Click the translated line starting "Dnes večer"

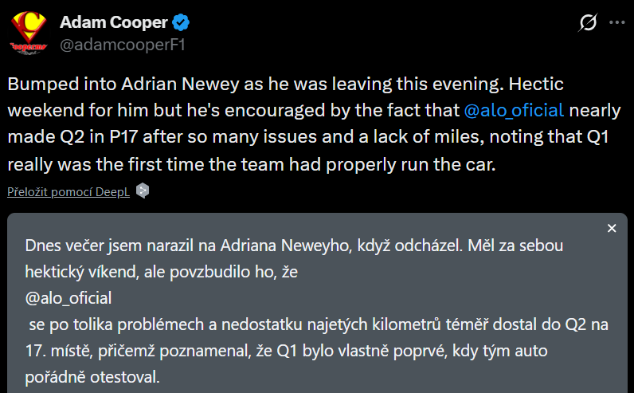(293, 246)
